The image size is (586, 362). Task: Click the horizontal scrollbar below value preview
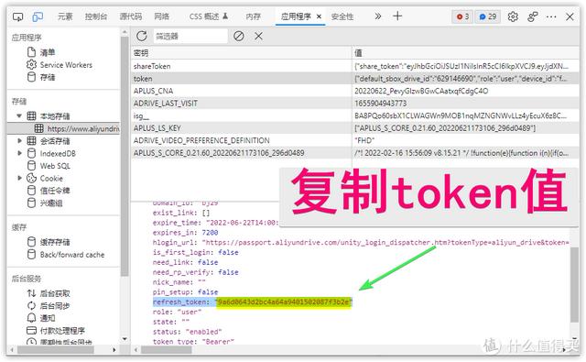[x=166, y=350]
